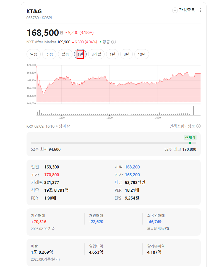Click the plus icon beside 관심종목
The image size is (222, 267).
(175, 10)
